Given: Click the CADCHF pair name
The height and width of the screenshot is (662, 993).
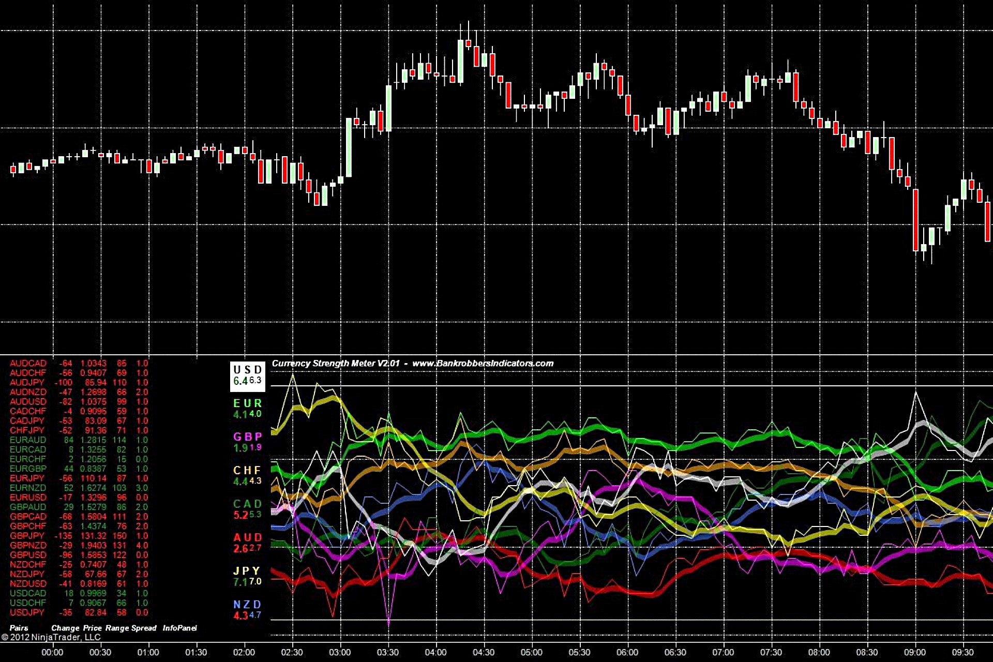Looking at the screenshot, I should (x=28, y=411).
